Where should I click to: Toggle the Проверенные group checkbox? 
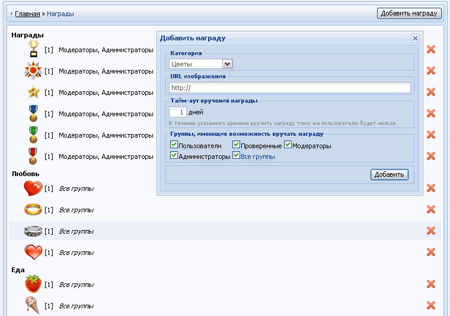[237, 145]
